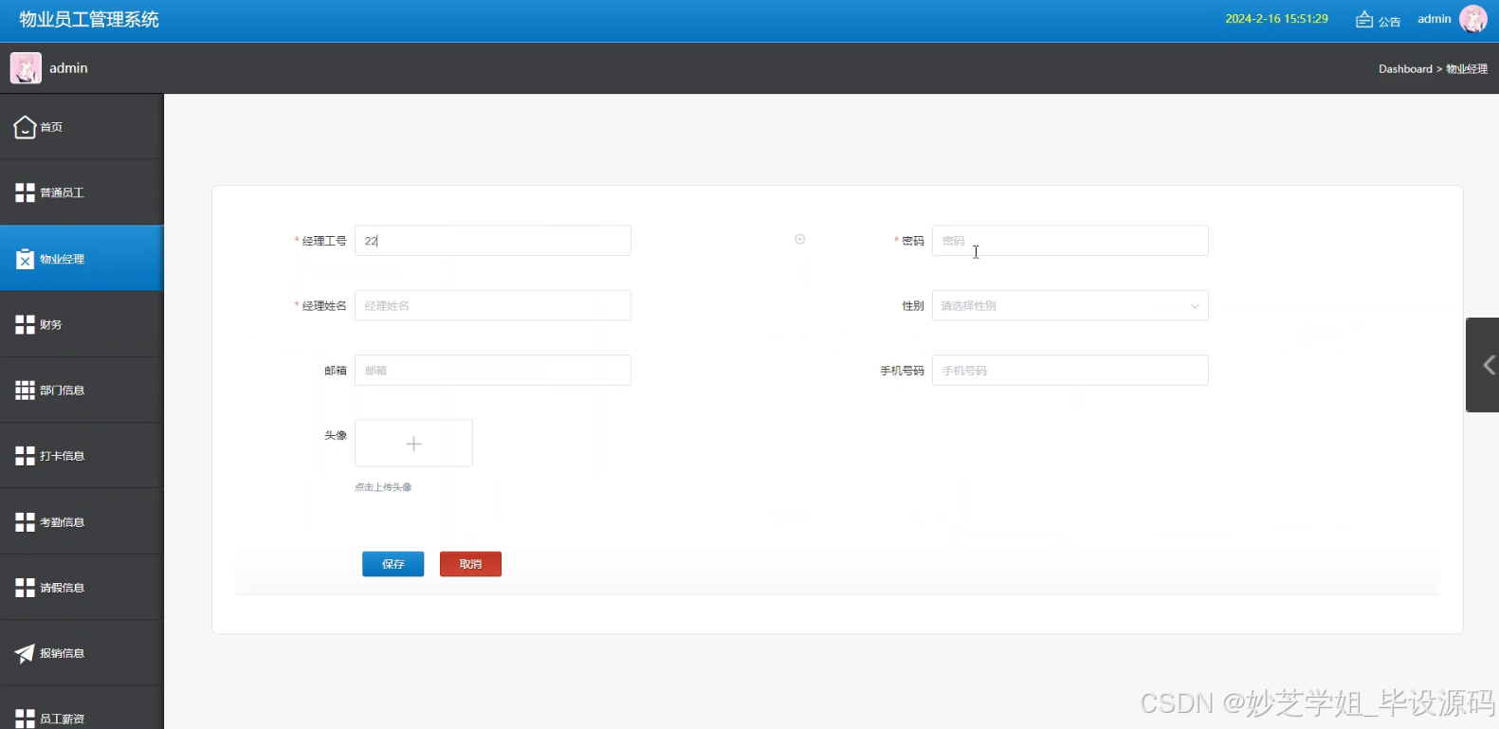The height and width of the screenshot is (729, 1499).
Task: Click the grid icon for 财务
Action: (x=25, y=324)
